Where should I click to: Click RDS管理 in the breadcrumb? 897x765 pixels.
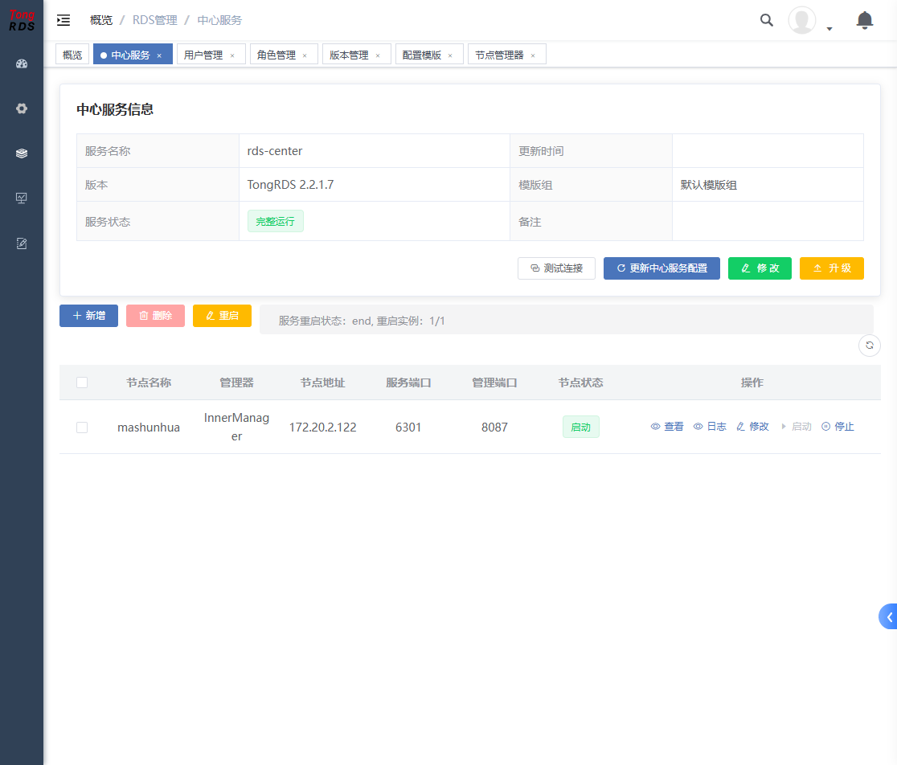click(x=155, y=21)
